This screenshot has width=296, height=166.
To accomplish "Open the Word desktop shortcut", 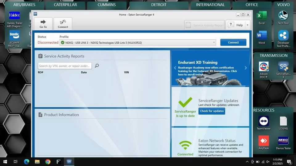I will click(262, 37).
